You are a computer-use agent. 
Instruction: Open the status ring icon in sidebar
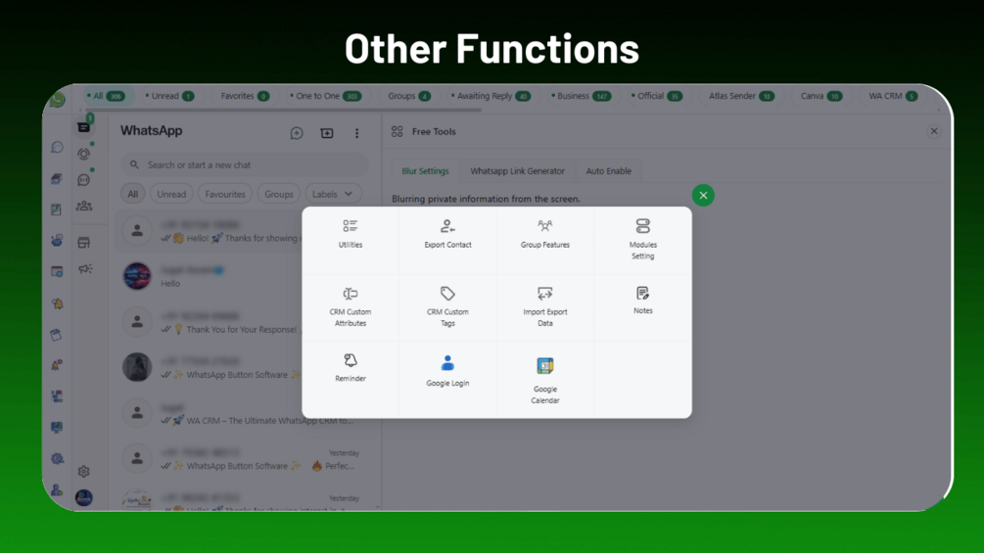tap(83, 154)
